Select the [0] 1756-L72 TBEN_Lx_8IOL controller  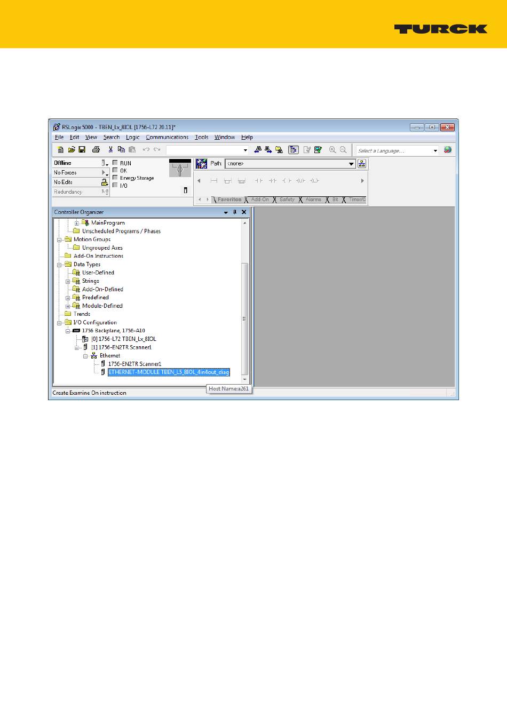coord(124,339)
